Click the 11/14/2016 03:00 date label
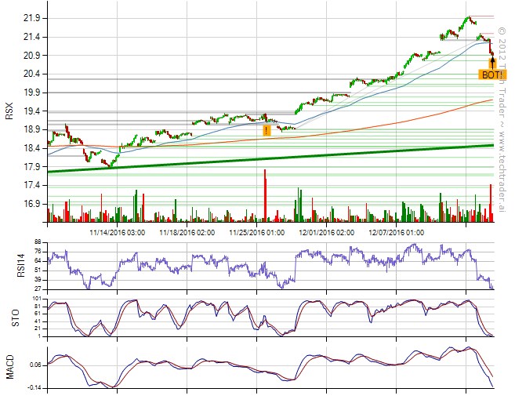This screenshot has height=403, width=515. tap(117, 232)
